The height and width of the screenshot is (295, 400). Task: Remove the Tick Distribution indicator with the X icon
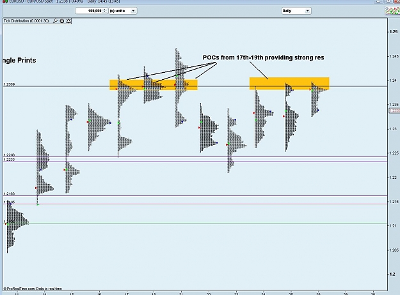(x=61, y=21)
